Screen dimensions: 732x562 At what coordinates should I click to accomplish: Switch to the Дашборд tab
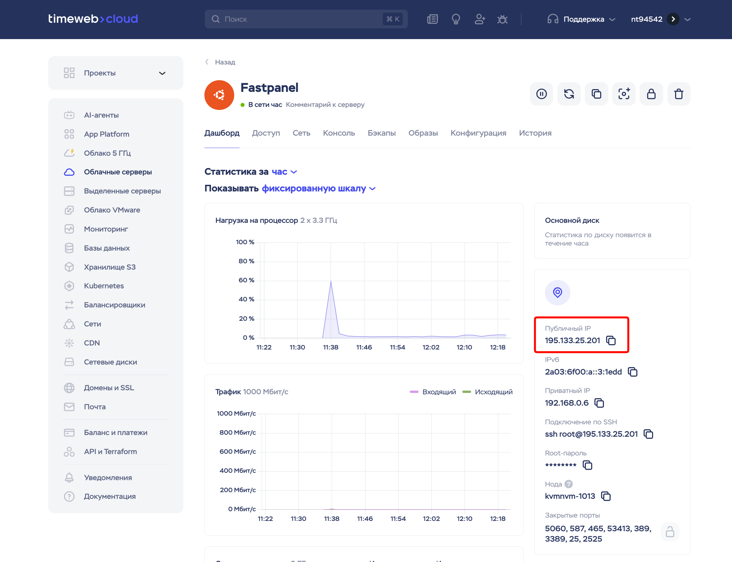coord(222,133)
